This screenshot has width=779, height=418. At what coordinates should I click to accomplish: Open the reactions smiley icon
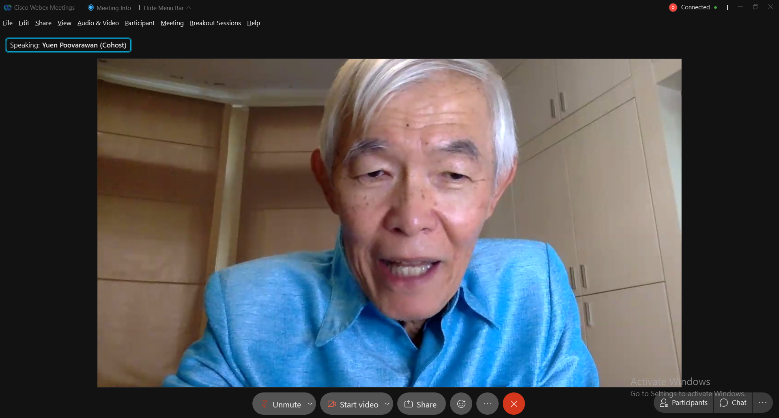point(461,404)
